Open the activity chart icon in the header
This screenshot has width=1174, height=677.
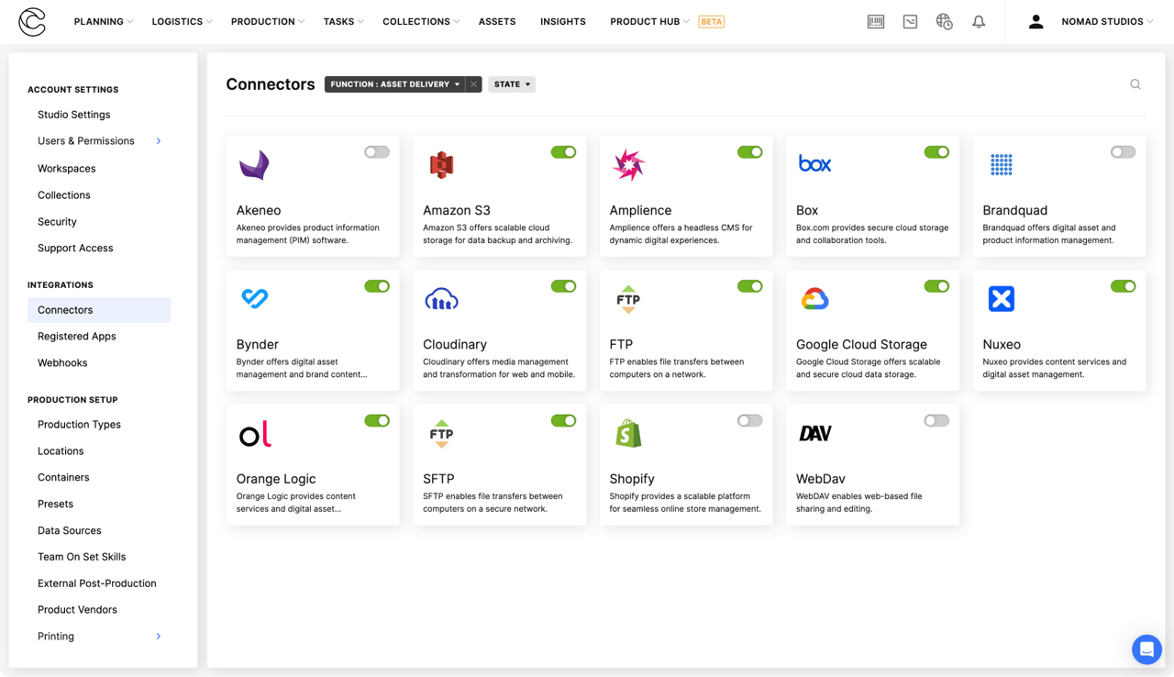pyautogui.click(x=910, y=22)
